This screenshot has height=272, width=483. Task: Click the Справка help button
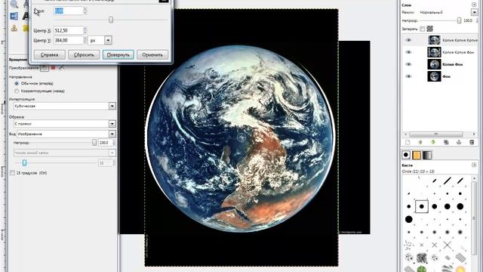[50, 55]
